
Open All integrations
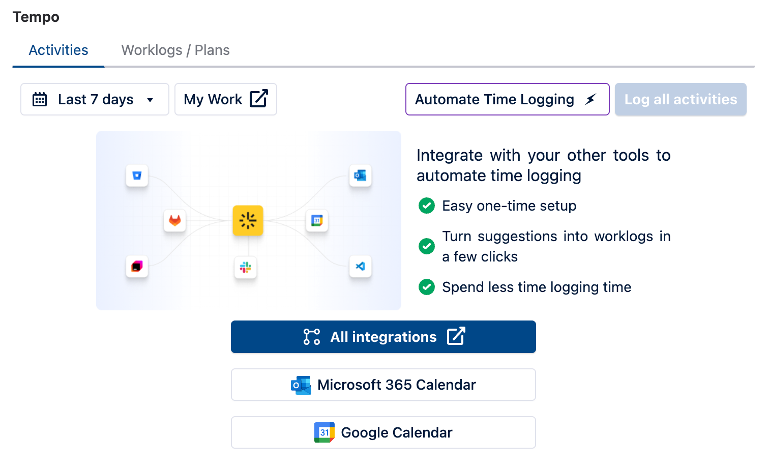click(383, 337)
